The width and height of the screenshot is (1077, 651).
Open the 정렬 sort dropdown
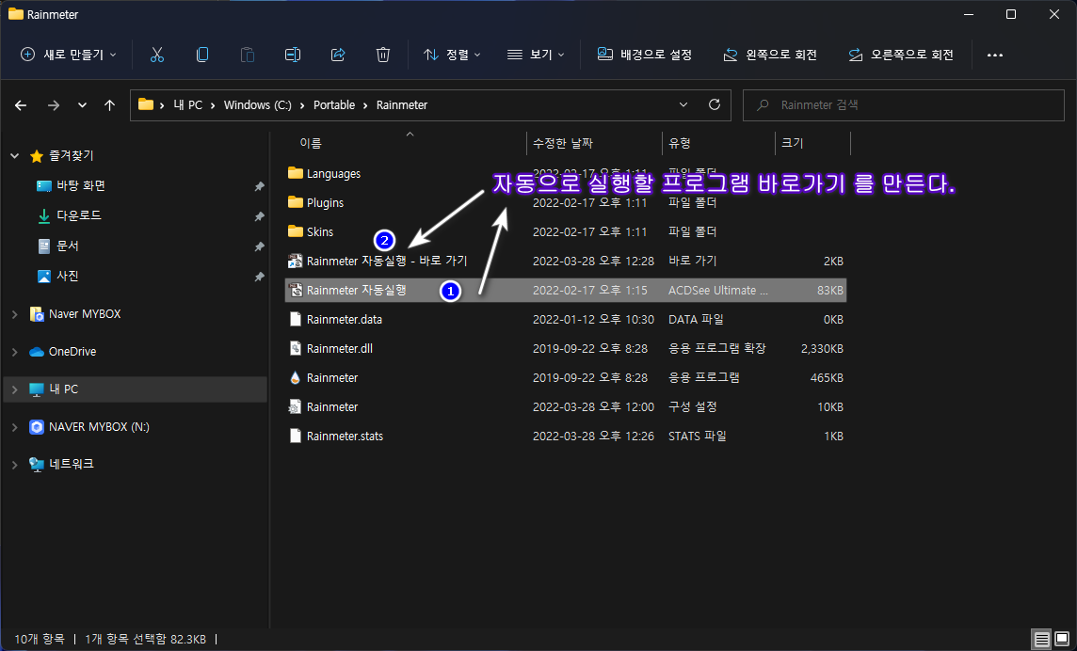click(x=452, y=55)
